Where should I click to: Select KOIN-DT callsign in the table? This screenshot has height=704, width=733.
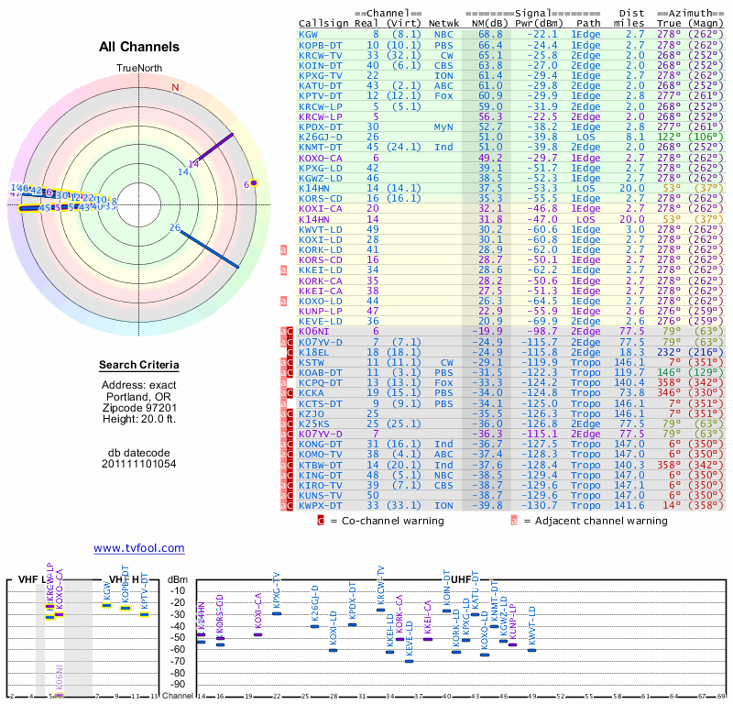point(321,65)
